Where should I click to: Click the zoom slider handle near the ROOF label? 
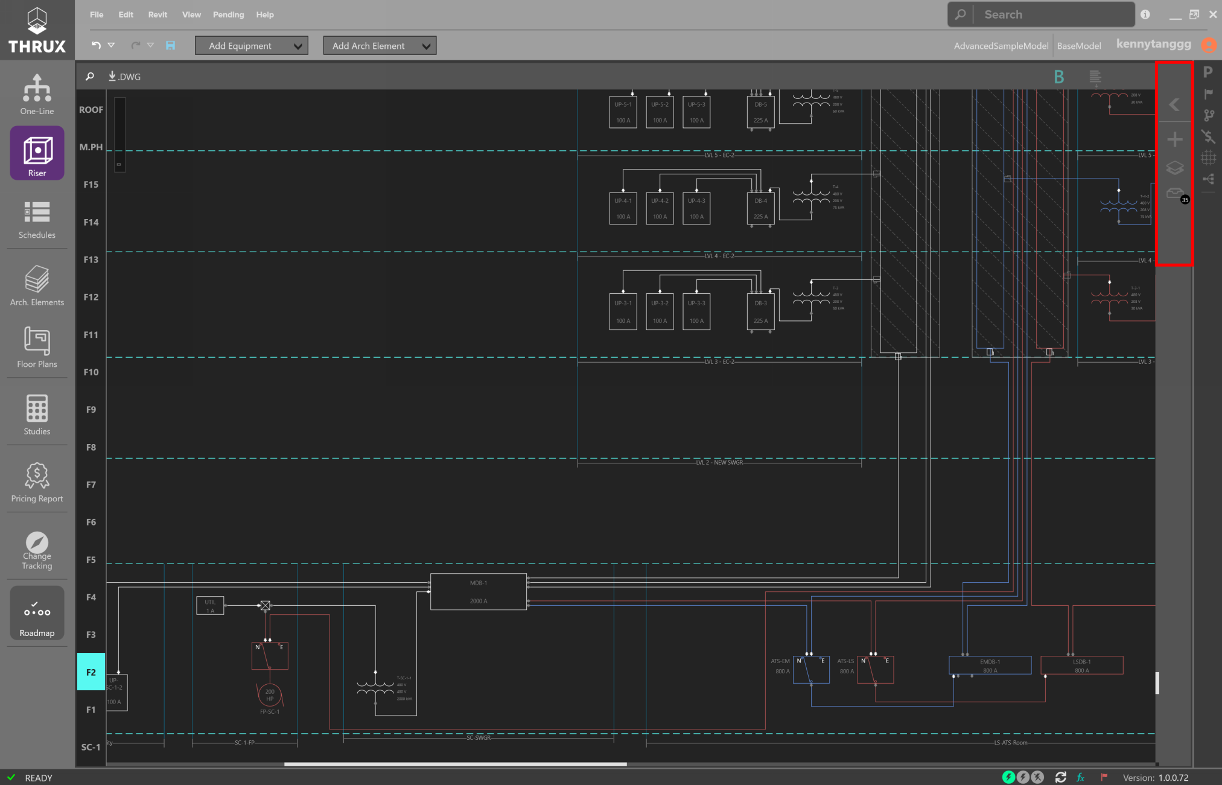(x=119, y=164)
